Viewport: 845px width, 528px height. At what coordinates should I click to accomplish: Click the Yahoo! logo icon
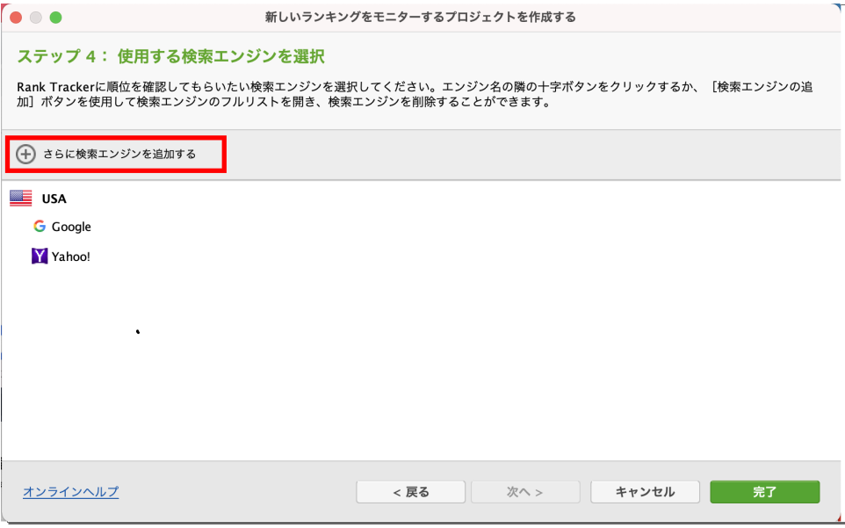[40, 256]
